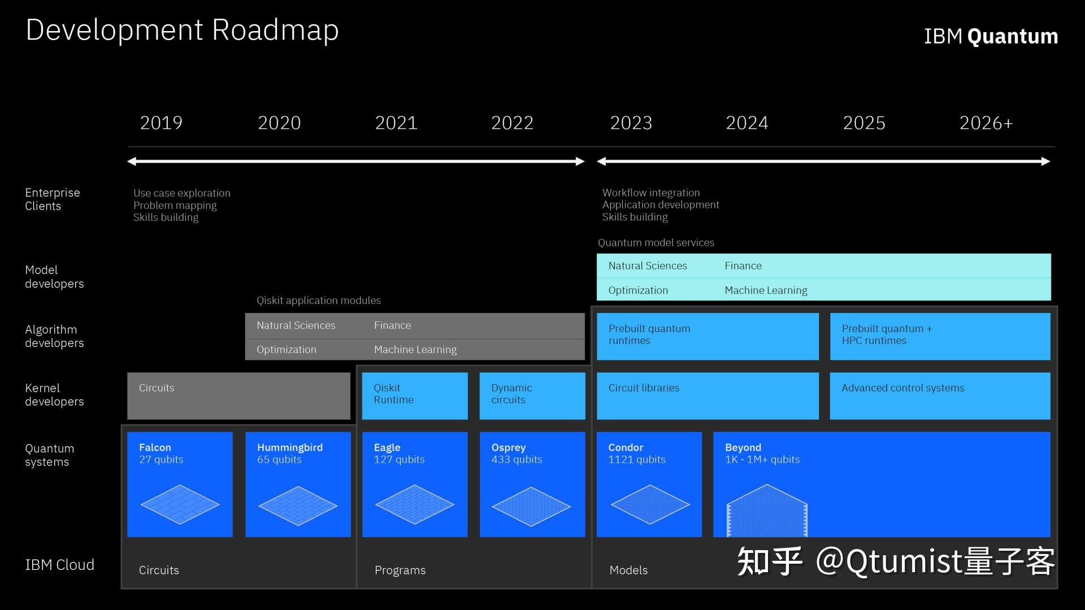Click the Qiskit Runtime block

click(x=415, y=395)
